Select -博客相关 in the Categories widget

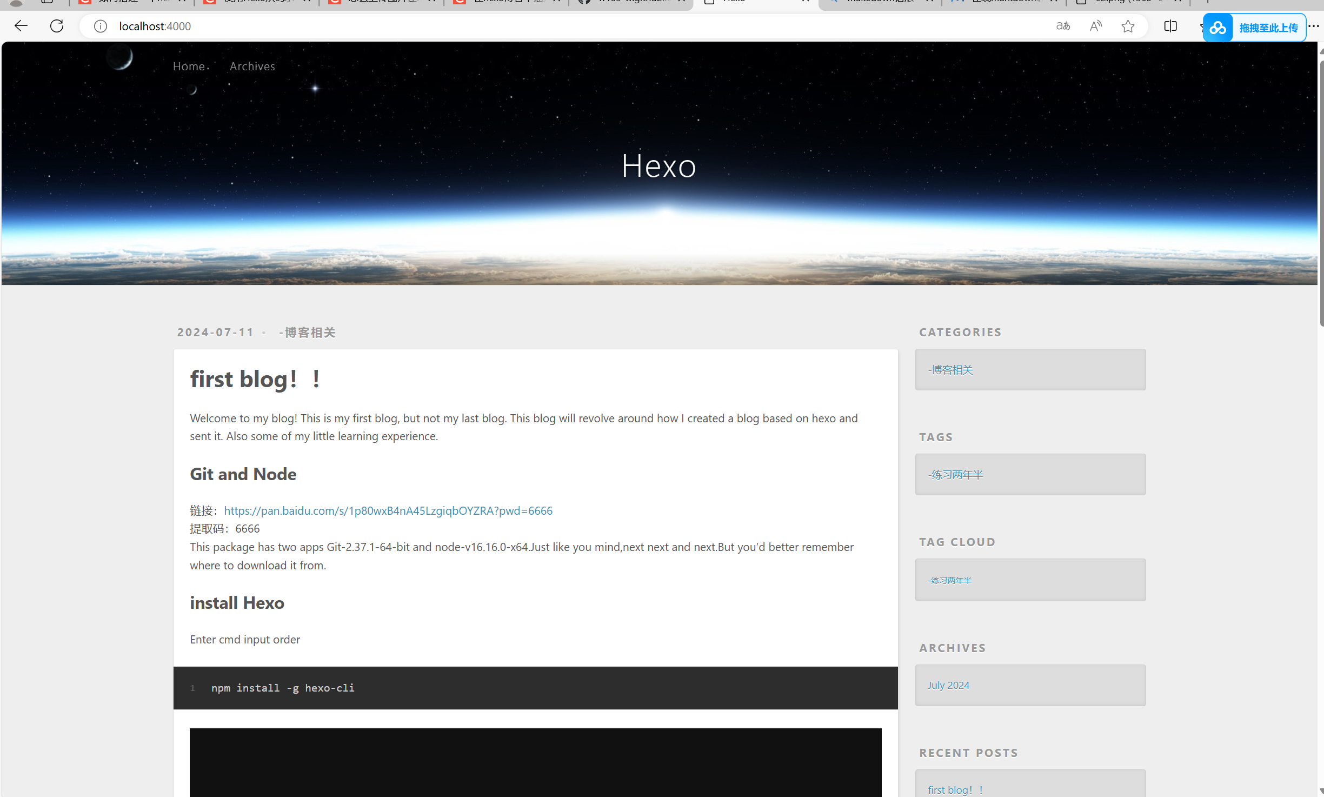(x=950, y=370)
